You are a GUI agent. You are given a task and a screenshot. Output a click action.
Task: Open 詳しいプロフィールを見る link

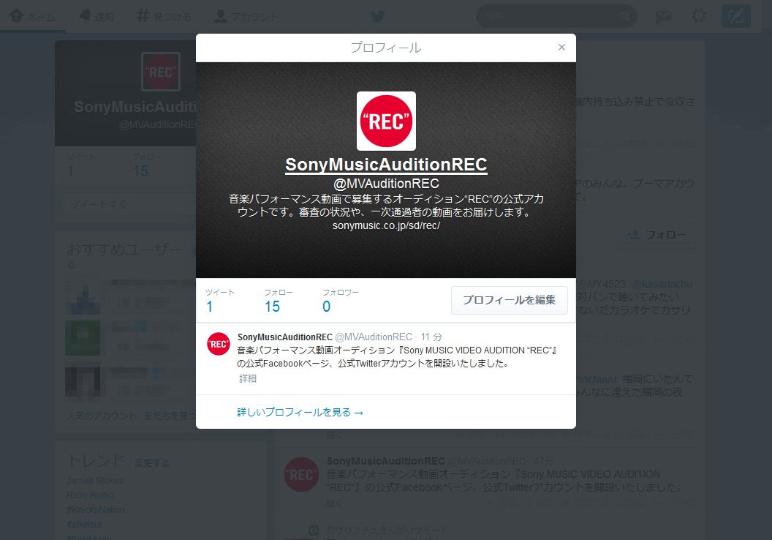pyautogui.click(x=300, y=412)
